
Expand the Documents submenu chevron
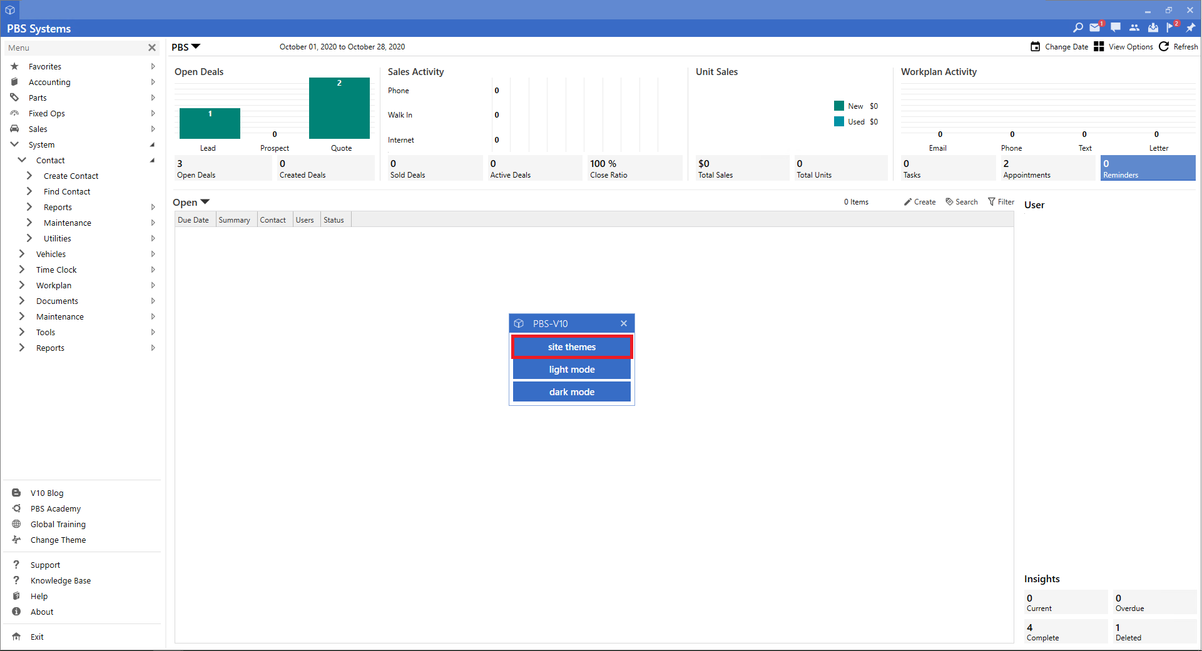pos(22,301)
